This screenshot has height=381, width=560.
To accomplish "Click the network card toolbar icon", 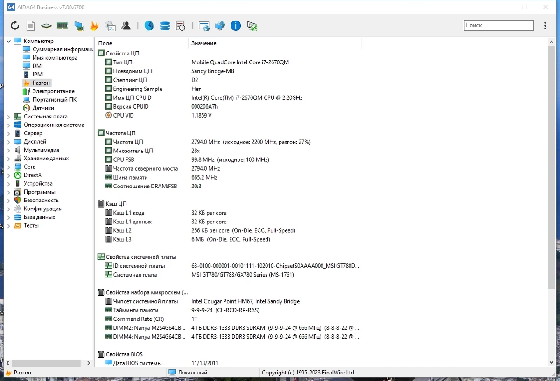I will (x=79, y=26).
